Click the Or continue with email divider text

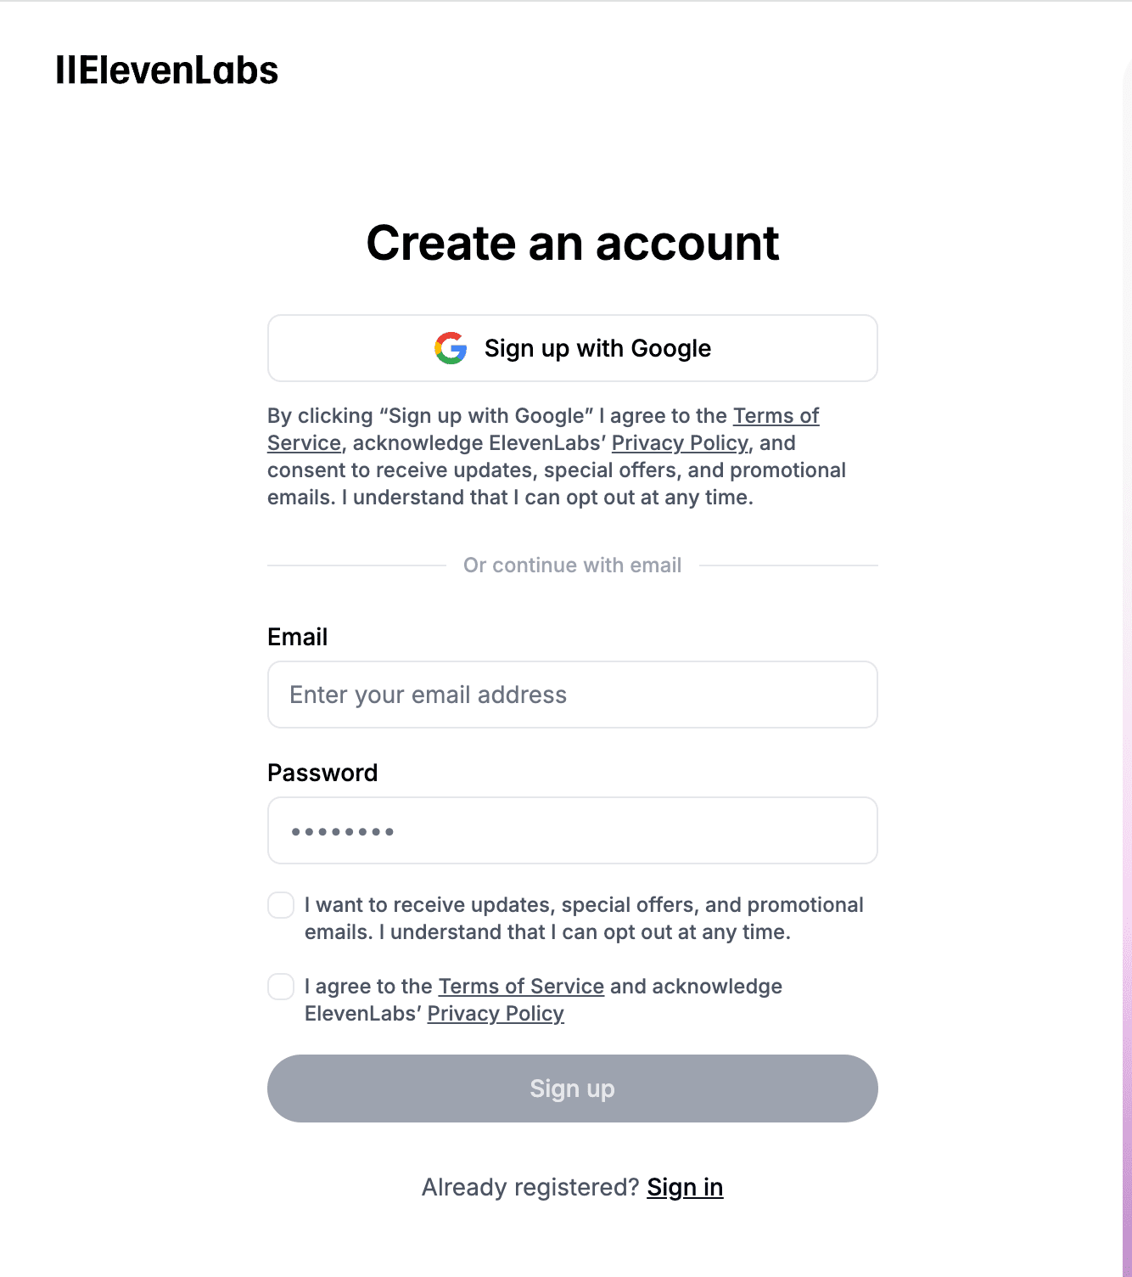tap(573, 565)
